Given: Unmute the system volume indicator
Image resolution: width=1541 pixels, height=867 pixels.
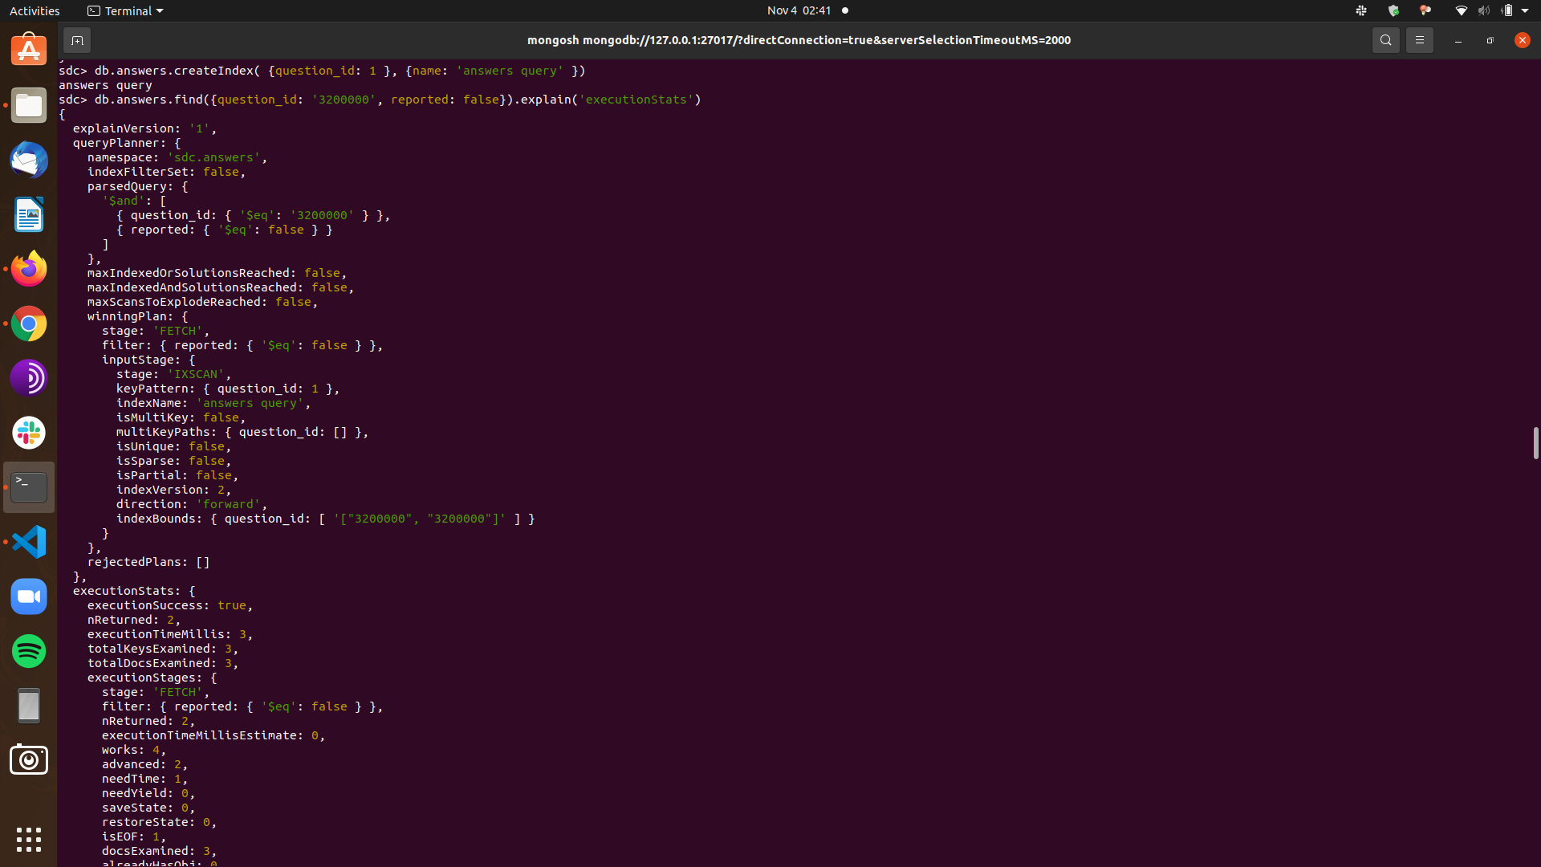Looking at the screenshot, I should (x=1484, y=10).
